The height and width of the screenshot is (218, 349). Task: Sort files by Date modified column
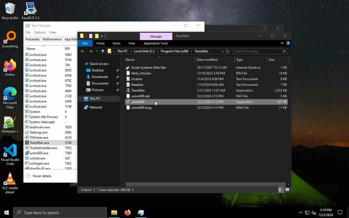[215, 60]
